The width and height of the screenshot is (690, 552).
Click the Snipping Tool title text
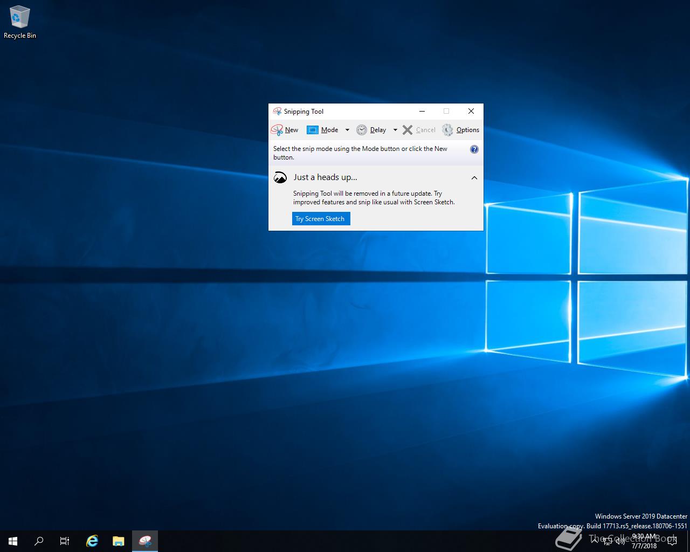coord(303,112)
